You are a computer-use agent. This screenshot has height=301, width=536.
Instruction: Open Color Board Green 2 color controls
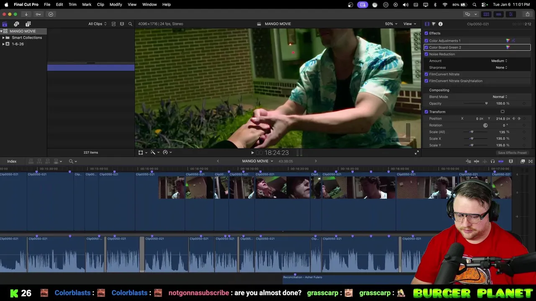click(x=508, y=47)
